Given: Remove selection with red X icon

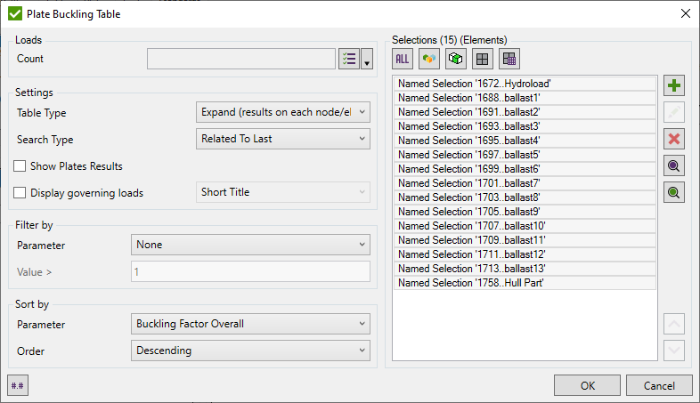Looking at the screenshot, I should tap(674, 139).
